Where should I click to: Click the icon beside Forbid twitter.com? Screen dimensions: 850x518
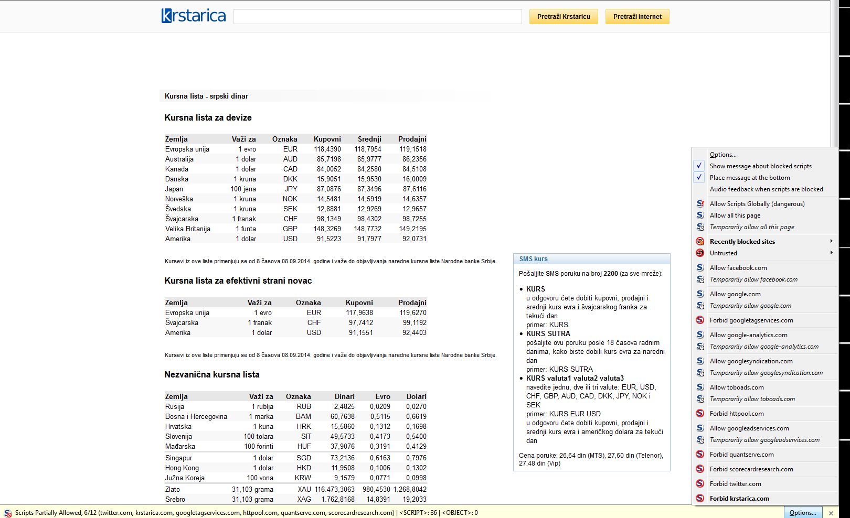[700, 484]
